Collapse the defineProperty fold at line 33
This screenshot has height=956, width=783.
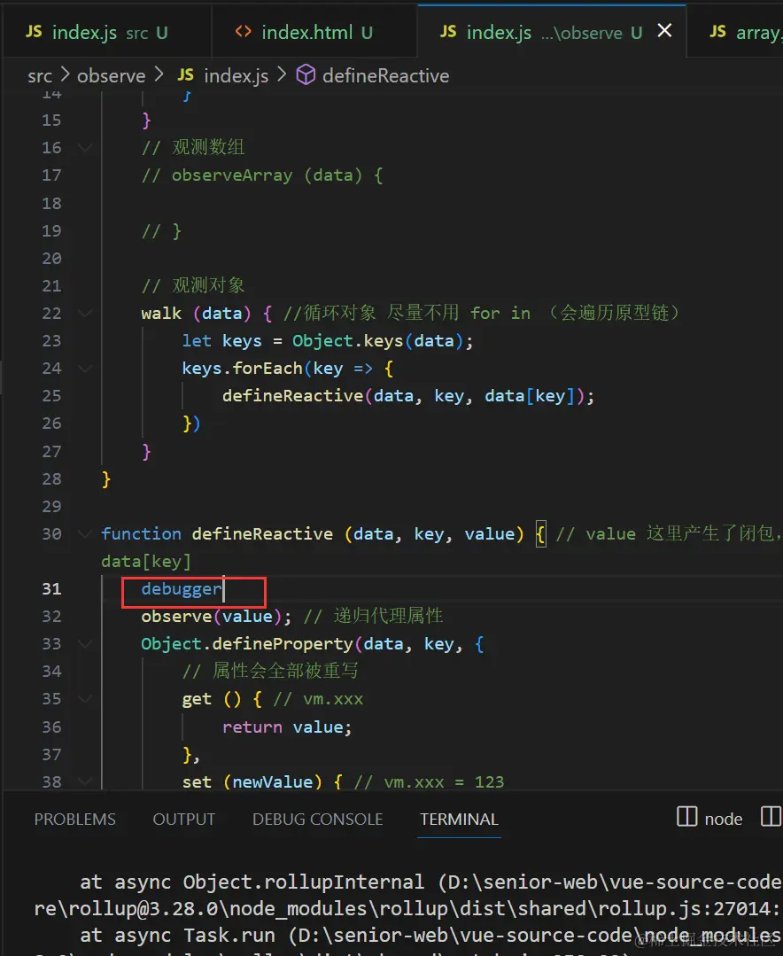point(85,644)
